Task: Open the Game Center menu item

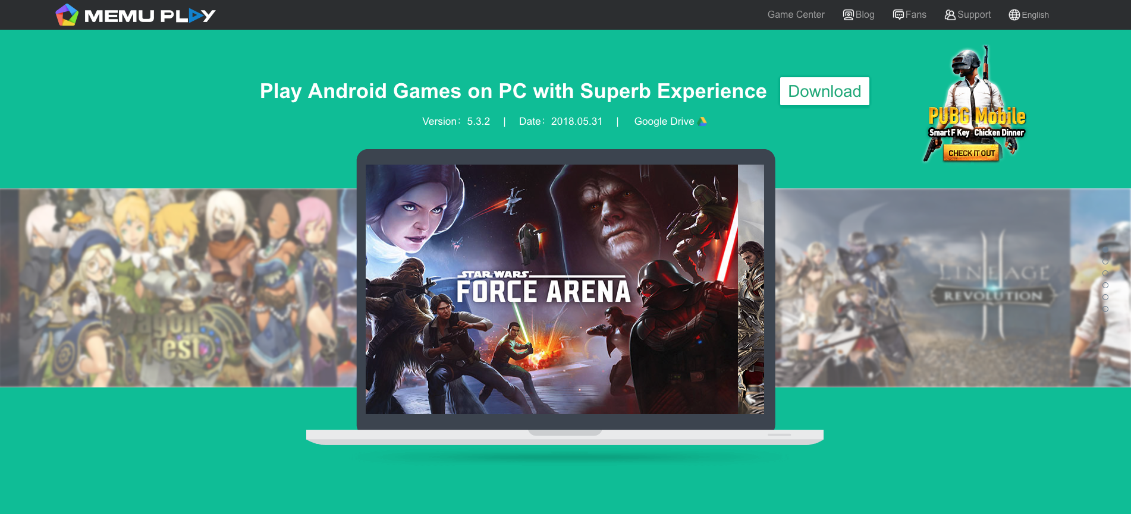Action: tap(796, 15)
